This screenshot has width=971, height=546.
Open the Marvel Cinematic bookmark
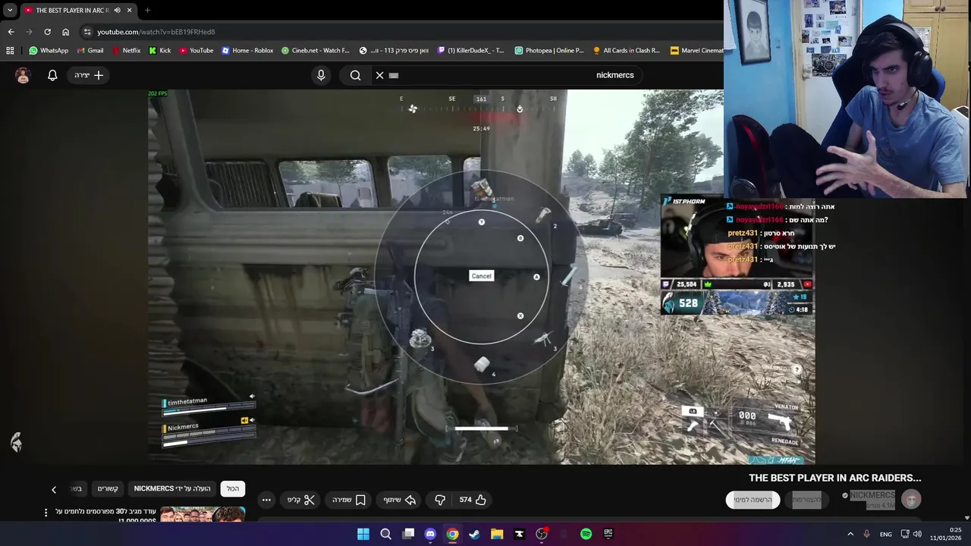click(x=696, y=51)
